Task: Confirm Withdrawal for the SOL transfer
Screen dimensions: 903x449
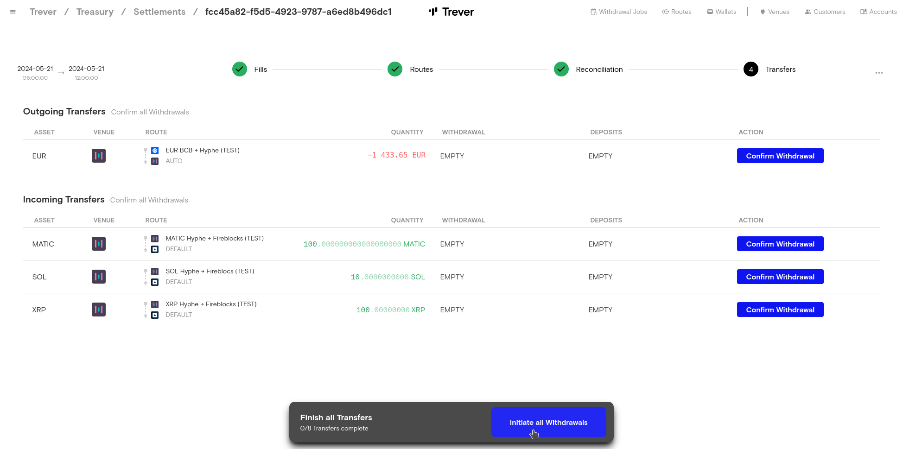Action: tap(780, 277)
